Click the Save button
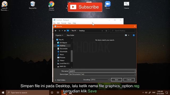The height and width of the screenshot is (95, 170). pyautogui.click(x=116, y=80)
